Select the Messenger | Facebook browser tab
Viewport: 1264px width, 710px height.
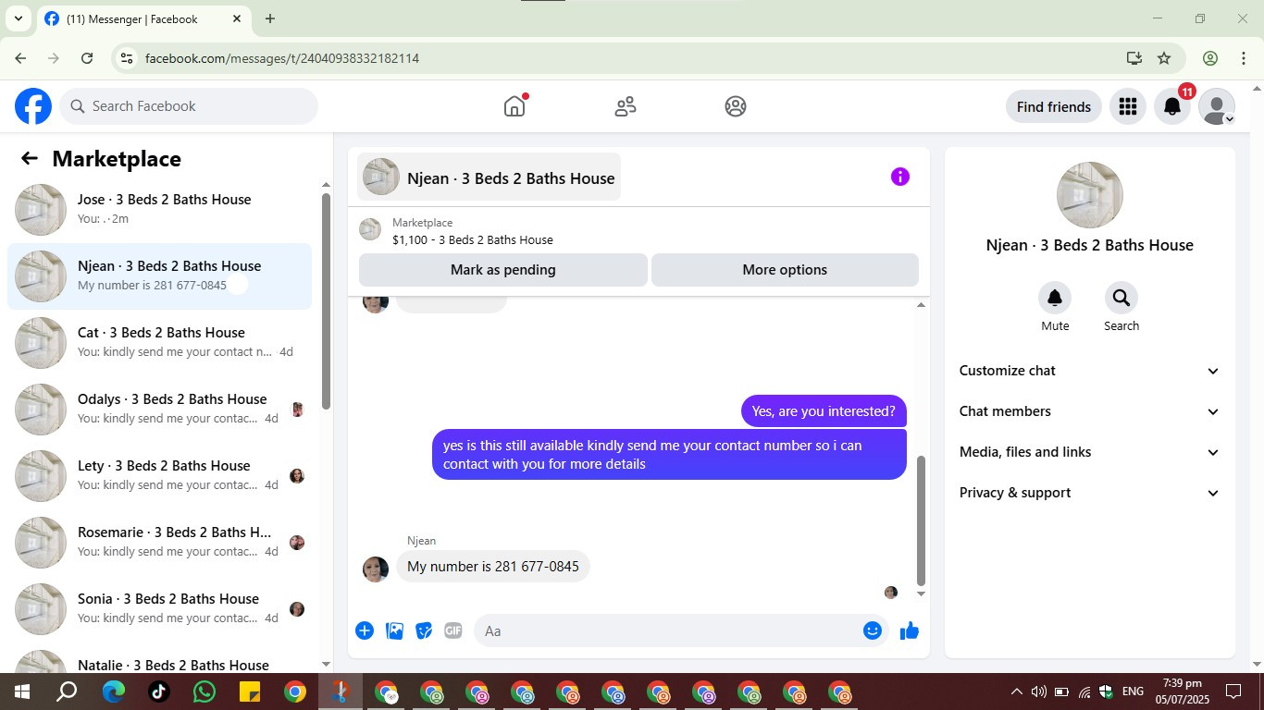click(x=143, y=18)
